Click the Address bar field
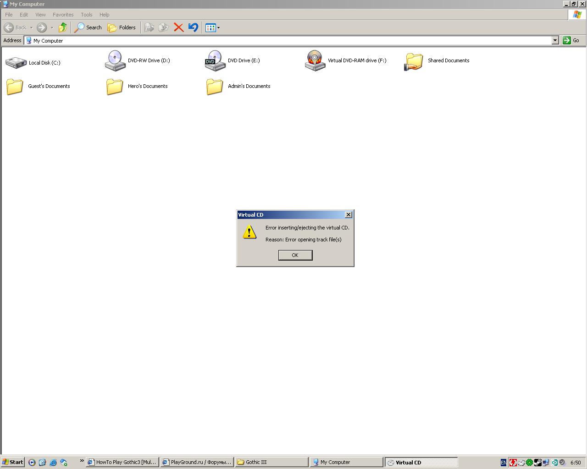This screenshot has height=469, width=587. 288,40
